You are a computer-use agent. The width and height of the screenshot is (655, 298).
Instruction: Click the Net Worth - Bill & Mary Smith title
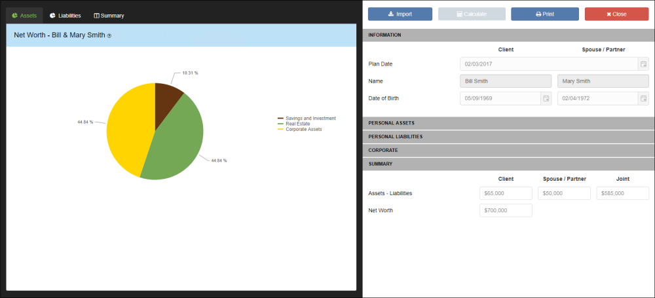pos(60,35)
